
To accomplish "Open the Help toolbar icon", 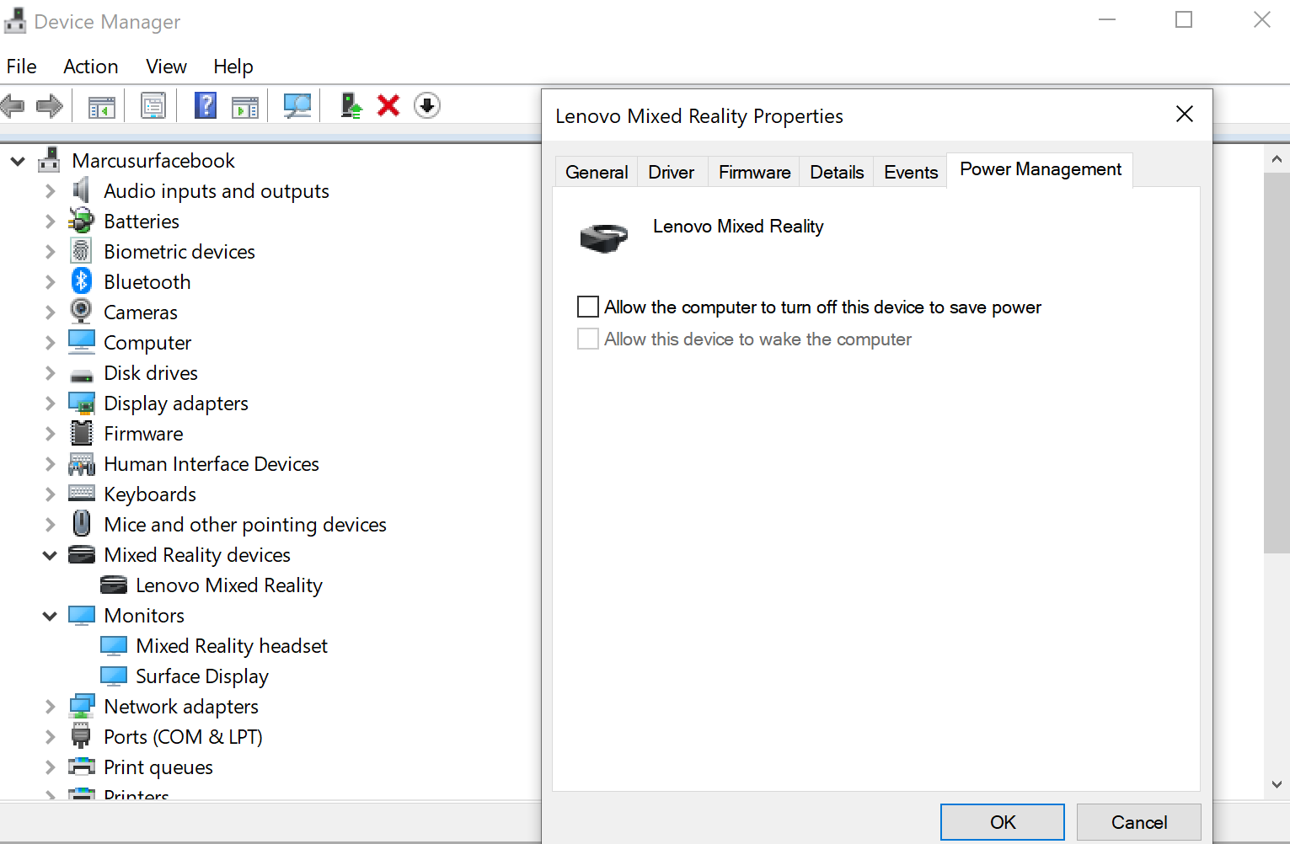I will [206, 106].
